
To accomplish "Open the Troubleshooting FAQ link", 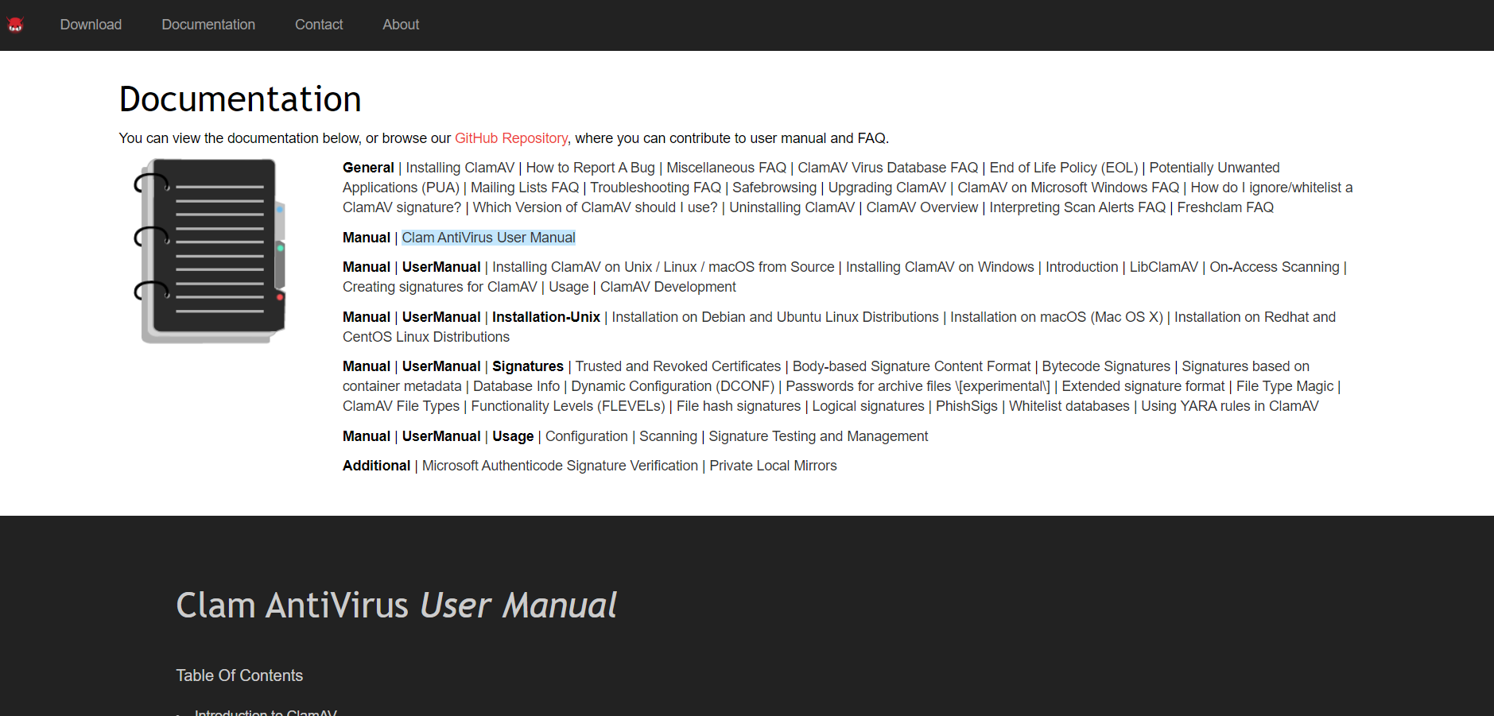I will (x=655, y=188).
